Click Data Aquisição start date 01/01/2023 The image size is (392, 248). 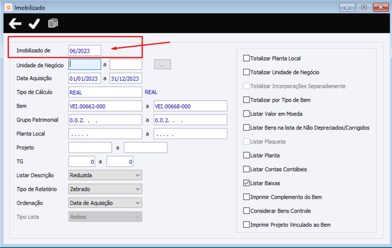pyautogui.click(x=85, y=78)
